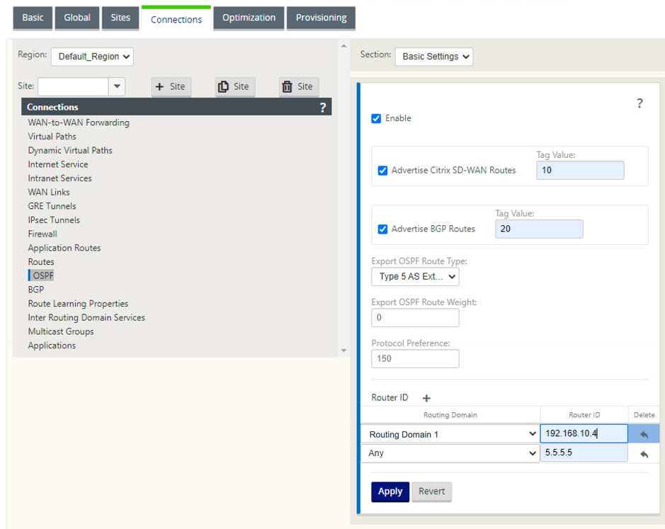Click the delete Site trash button
This screenshot has width=665, height=529.
299,86
